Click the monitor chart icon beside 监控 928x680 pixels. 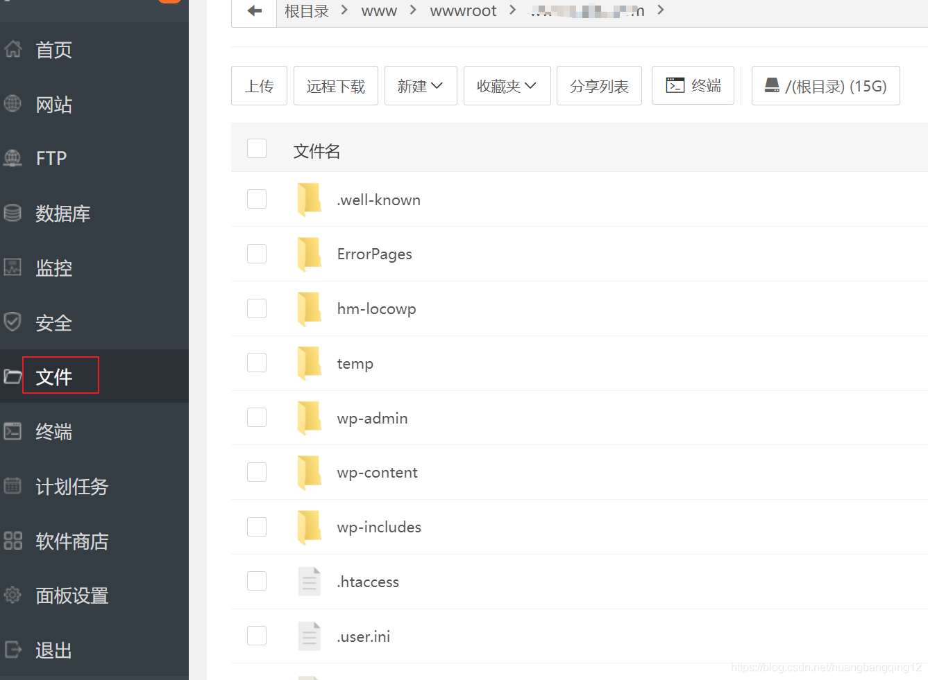pyautogui.click(x=12, y=267)
